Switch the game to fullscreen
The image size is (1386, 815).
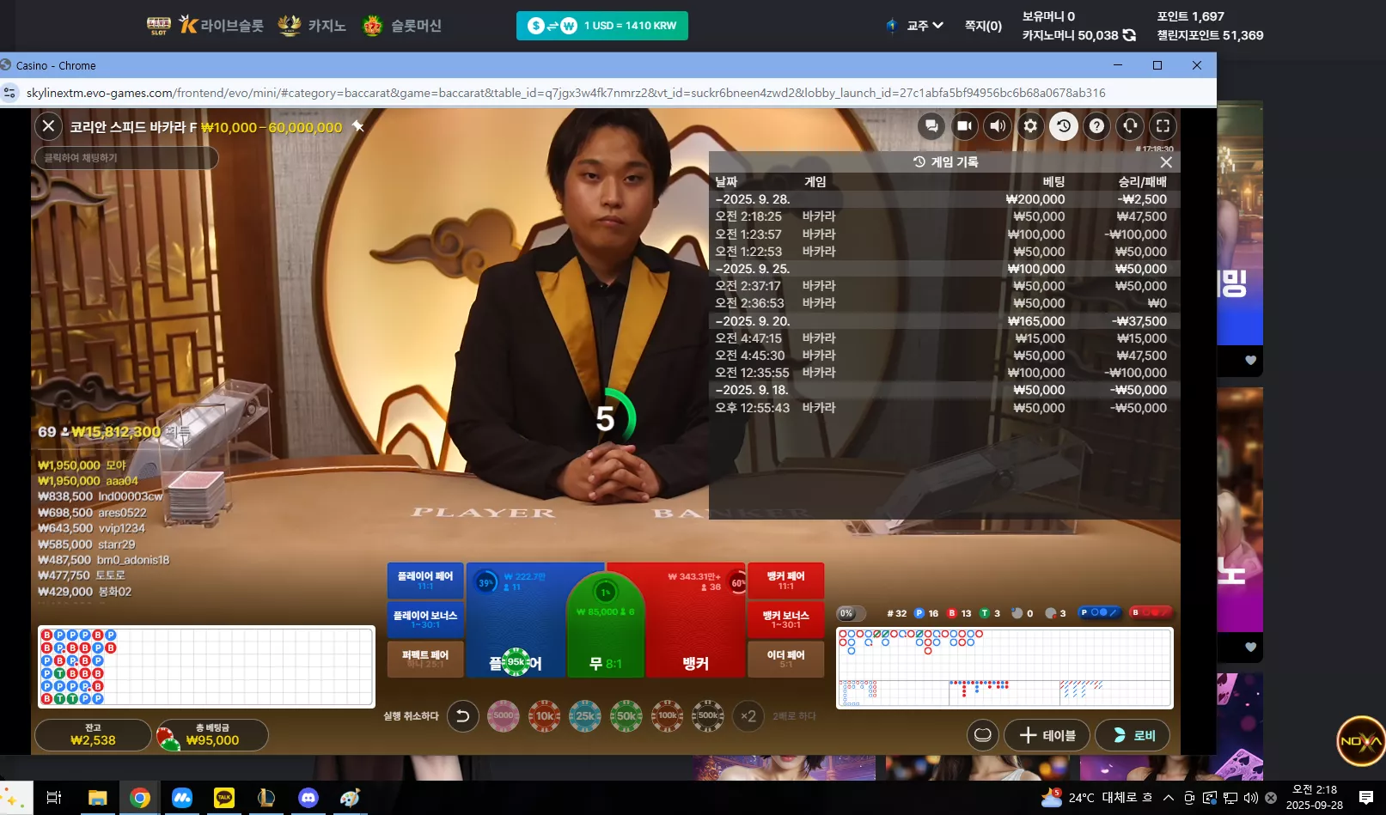tap(1163, 126)
